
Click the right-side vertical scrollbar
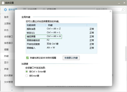pos(126,53)
